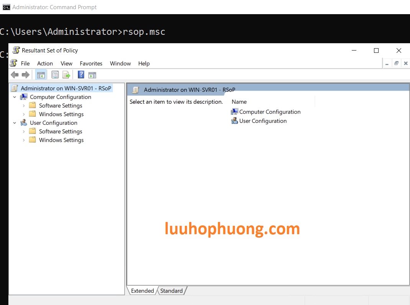Open the Action menu
Screen dimensions: 410x305
coord(45,64)
